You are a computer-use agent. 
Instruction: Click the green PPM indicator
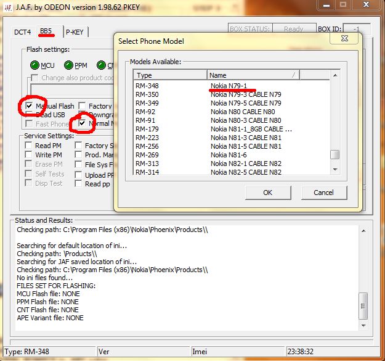tap(68, 65)
